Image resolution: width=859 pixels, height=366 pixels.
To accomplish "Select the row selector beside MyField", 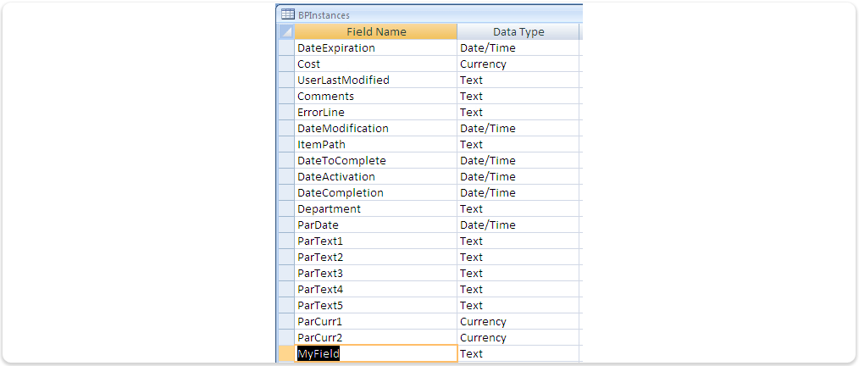I will click(286, 354).
